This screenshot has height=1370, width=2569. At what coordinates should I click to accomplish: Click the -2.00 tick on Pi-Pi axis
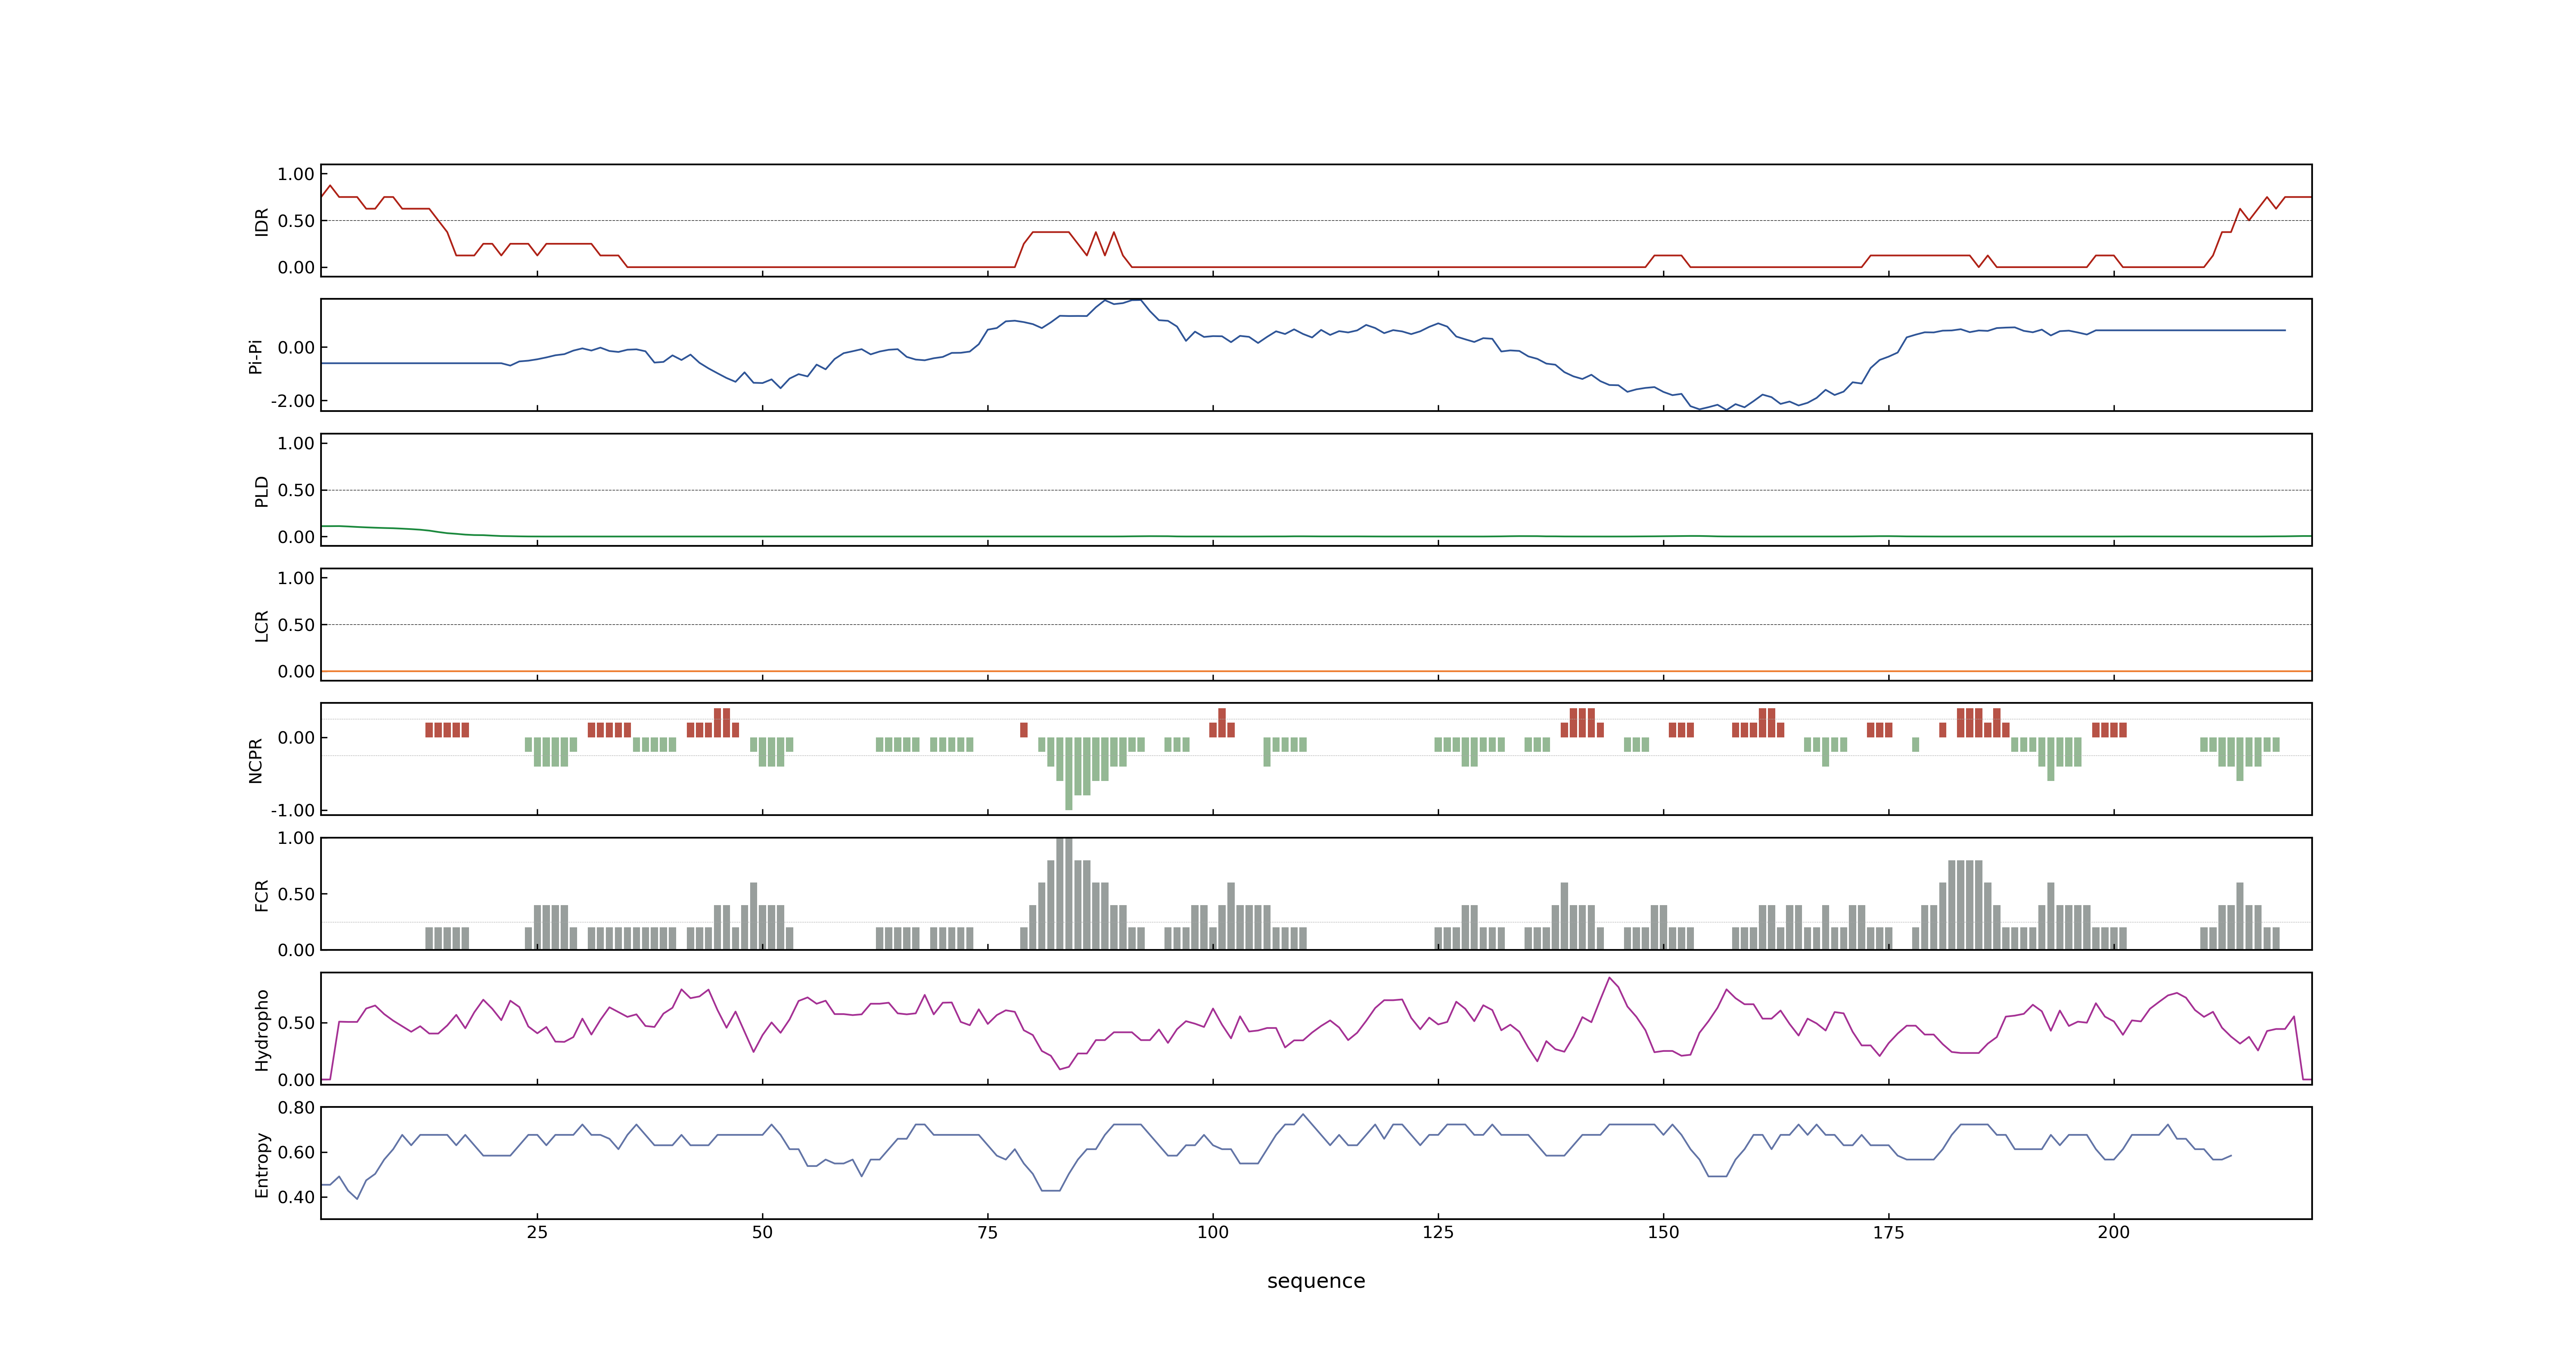292,400
